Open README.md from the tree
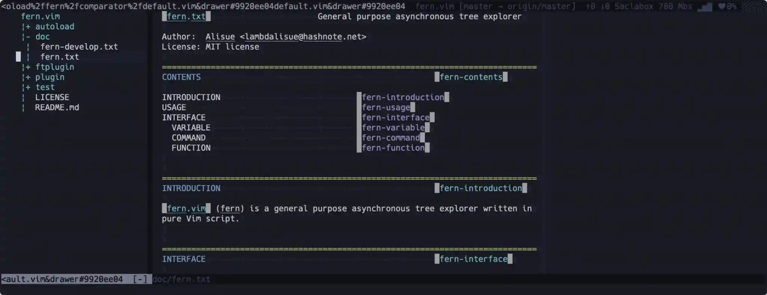This screenshot has height=295, width=767. 57,107
